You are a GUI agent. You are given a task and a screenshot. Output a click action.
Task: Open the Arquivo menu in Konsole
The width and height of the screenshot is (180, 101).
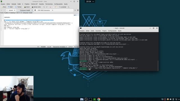pos(82,31)
